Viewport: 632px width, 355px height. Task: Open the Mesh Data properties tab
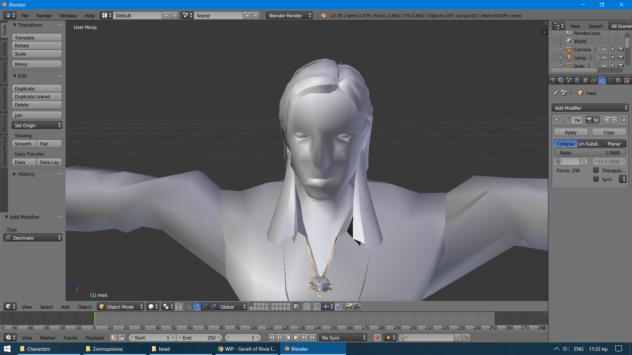pyautogui.click(x=610, y=81)
